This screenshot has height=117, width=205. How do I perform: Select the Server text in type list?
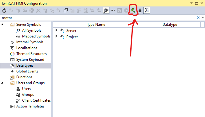coord(71,31)
